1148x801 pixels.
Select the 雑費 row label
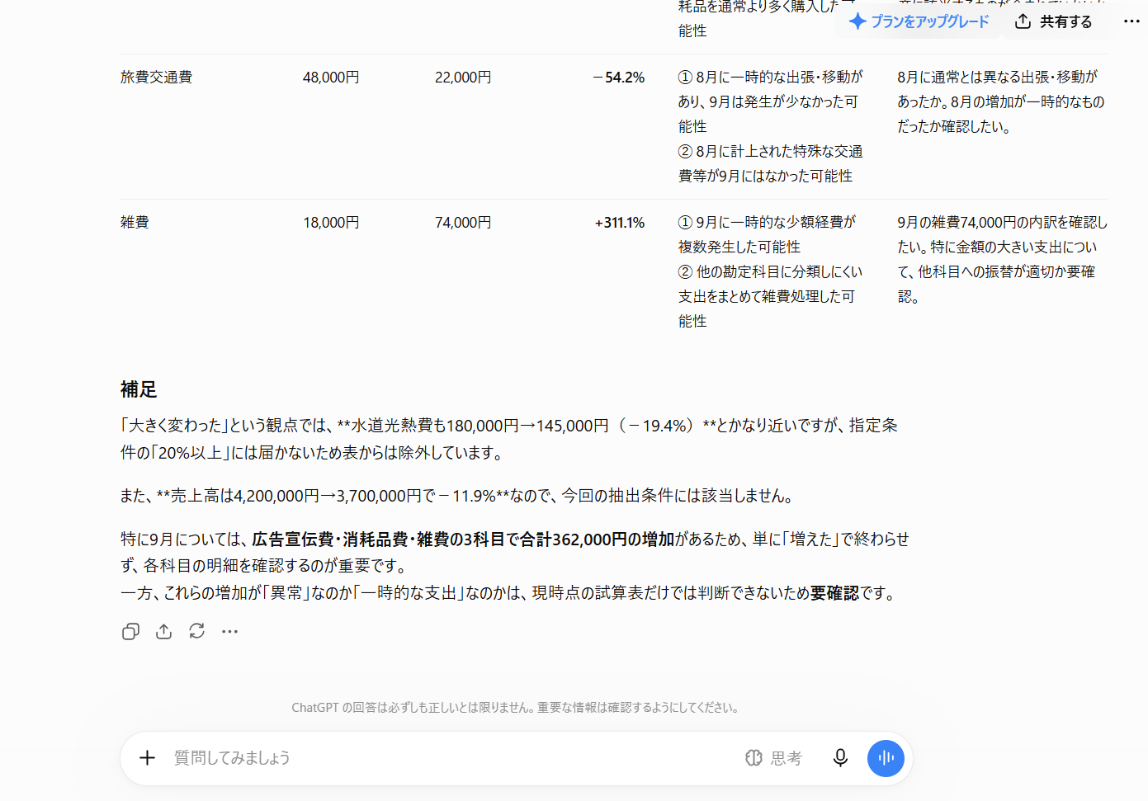135,223
